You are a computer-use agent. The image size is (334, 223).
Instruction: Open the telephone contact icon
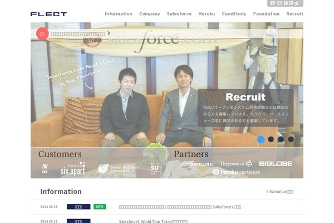(273, 3)
